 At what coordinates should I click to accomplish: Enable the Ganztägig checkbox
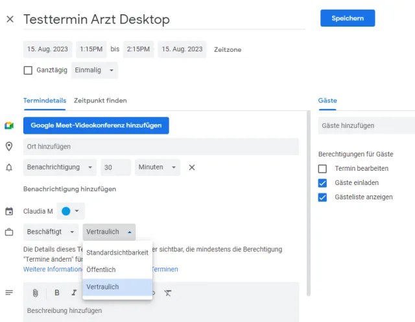coord(28,70)
